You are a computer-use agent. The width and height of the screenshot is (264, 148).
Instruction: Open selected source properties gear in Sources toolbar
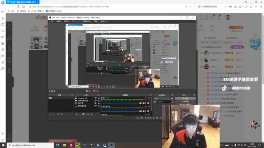pyautogui.click(x=83, y=114)
